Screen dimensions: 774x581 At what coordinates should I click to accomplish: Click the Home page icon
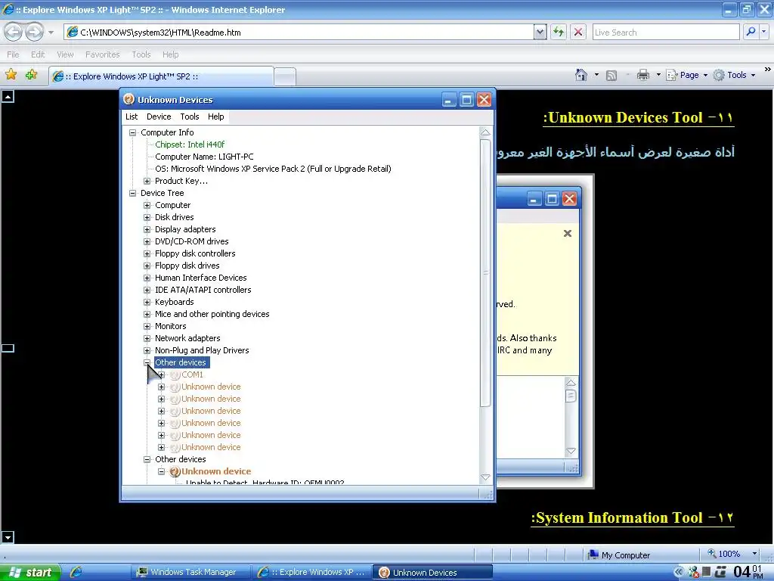tap(581, 75)
